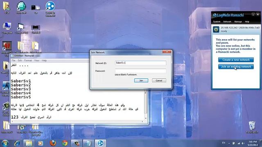
Task: Select the Untitled desktop icon
Action: [36, 29]
